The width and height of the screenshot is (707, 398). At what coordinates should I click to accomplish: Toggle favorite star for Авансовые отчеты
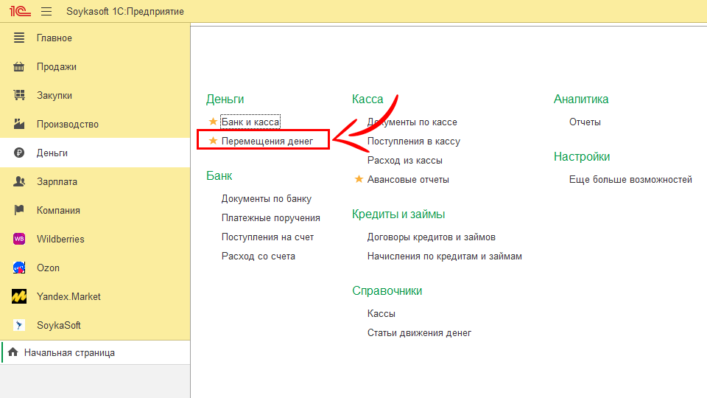click(359, 179)
